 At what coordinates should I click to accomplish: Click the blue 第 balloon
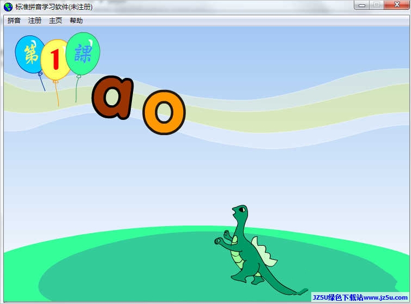29,54
